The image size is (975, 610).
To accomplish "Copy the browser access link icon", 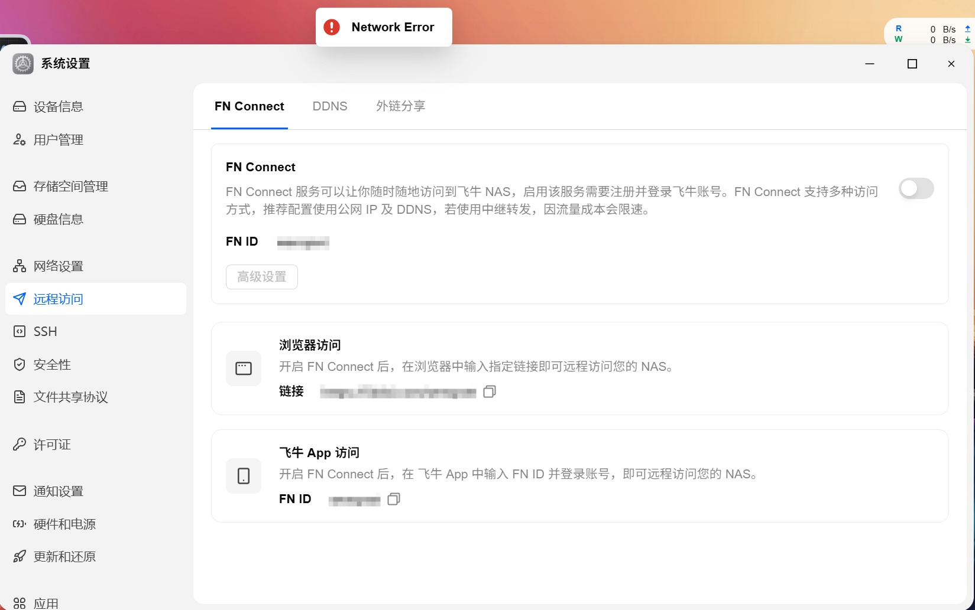I will (x=490, y=392).
